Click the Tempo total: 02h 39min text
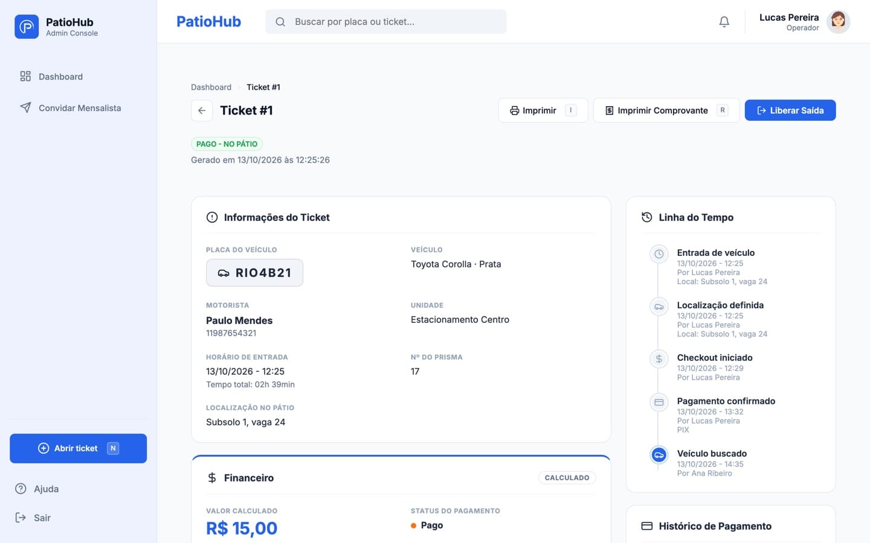Viewport: 870px width, 543px height. pos(250,384)
